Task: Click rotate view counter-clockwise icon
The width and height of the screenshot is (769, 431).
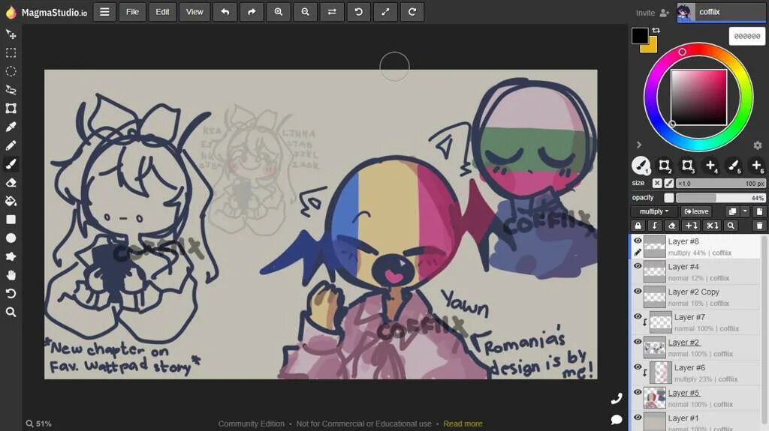Action: (358, 12)
